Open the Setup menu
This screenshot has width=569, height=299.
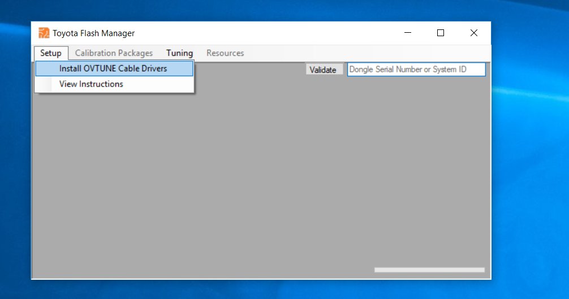pos(51,53)
